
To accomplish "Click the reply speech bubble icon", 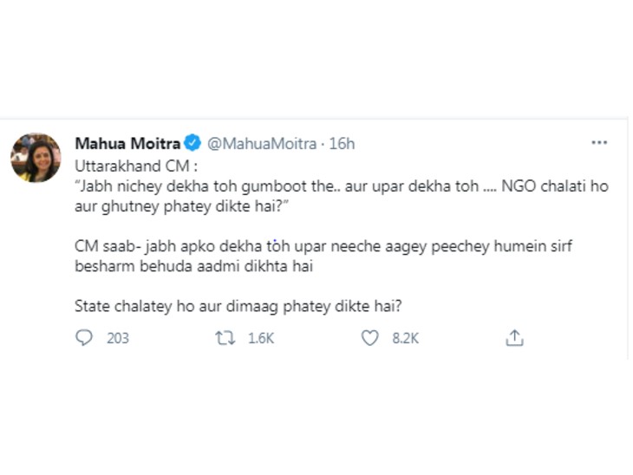I will pos(84,338).
